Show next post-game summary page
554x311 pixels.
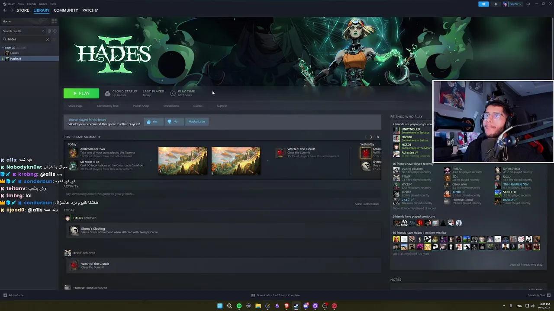point(371,137)
